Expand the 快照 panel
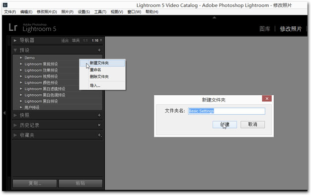The image size is (311, 195). [x=15, y=115]
